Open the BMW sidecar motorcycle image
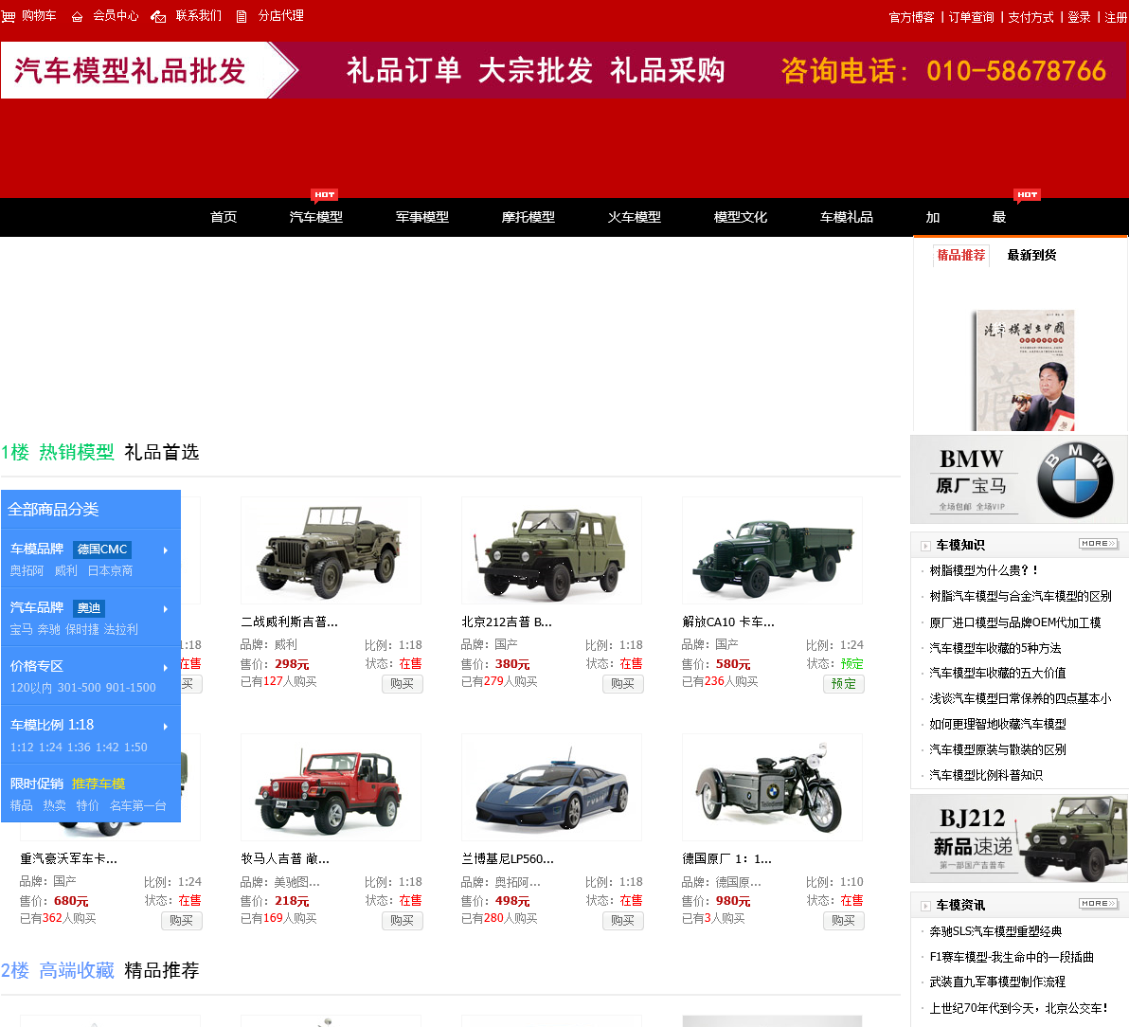1129x1027 pixels. (772, 788)
